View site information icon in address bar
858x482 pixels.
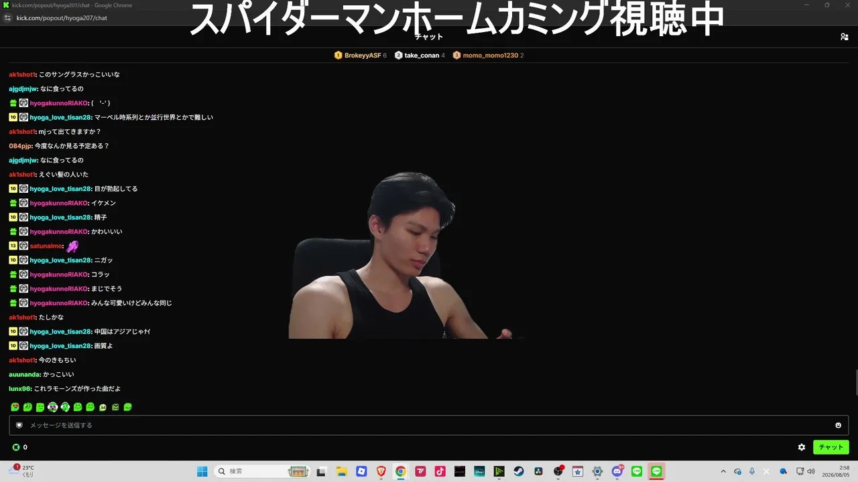point(9,18)
